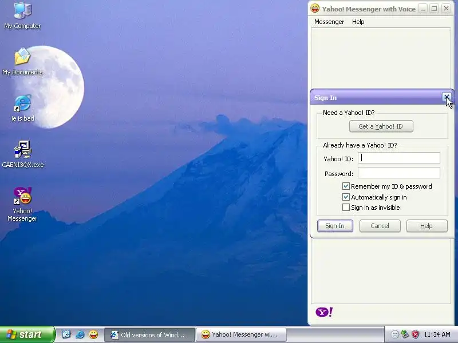Click the Help button in Sign In dialog
This screenshot has width=458, height=343.
(427, 226)
